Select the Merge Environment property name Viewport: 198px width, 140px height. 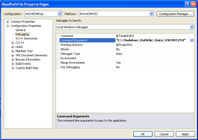click(x=72, y=63)
